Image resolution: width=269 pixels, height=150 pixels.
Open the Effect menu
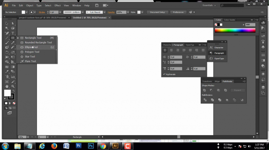pyautogui.click(x=57, y=6)
